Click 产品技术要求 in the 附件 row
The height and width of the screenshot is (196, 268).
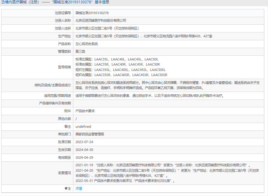pos(85,111)
